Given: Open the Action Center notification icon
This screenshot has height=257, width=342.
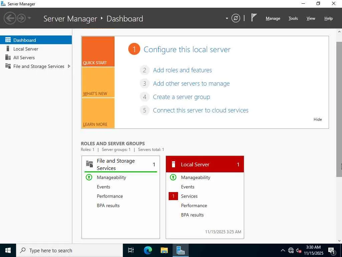Looking at the screenshot, I should (332, 251).
